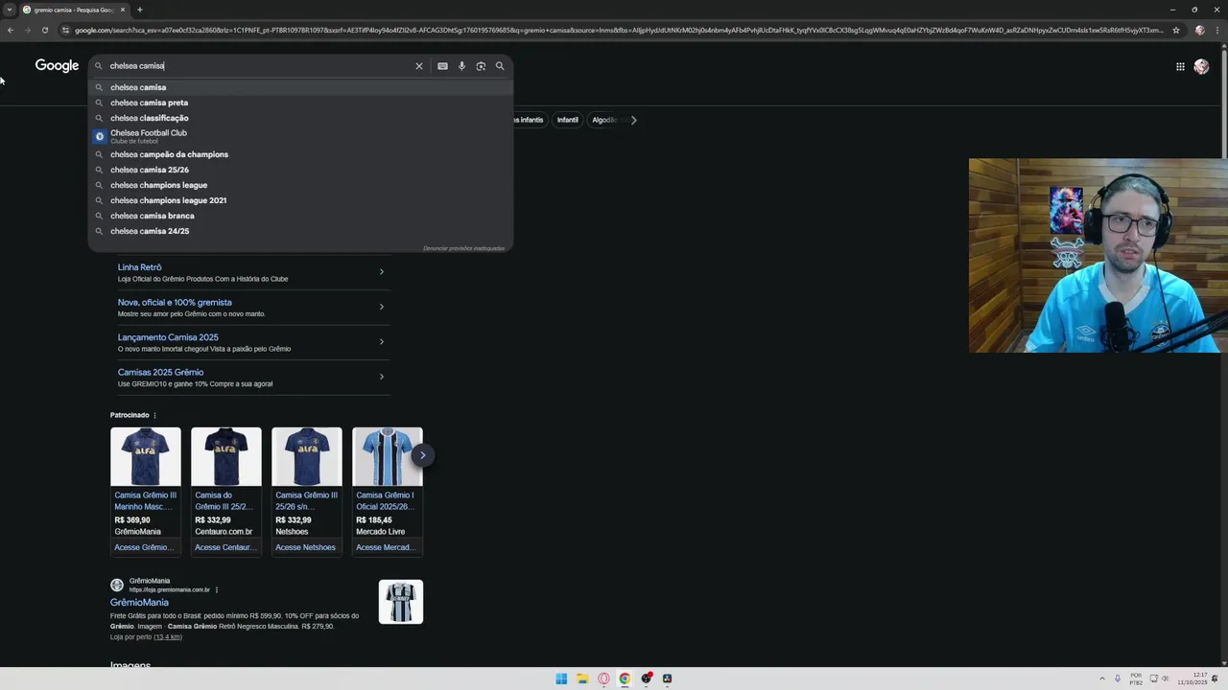Select suggestion 'chelsea camisa'
The height and width of the screenshot is (690, 1228).
[x=300, y=87]
